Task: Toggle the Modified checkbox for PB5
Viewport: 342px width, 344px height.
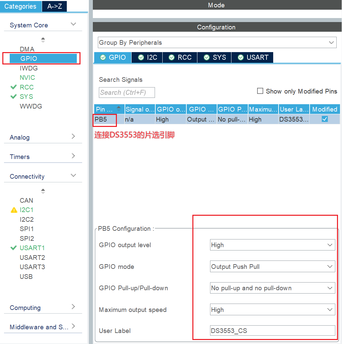Action: point(325,119)
